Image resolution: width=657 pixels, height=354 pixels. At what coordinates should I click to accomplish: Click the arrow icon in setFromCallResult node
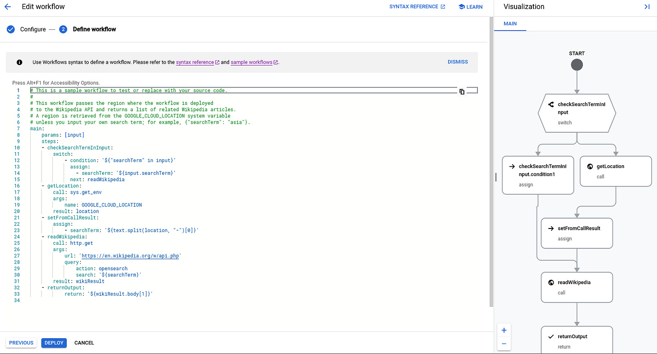(x=551, y=228)
